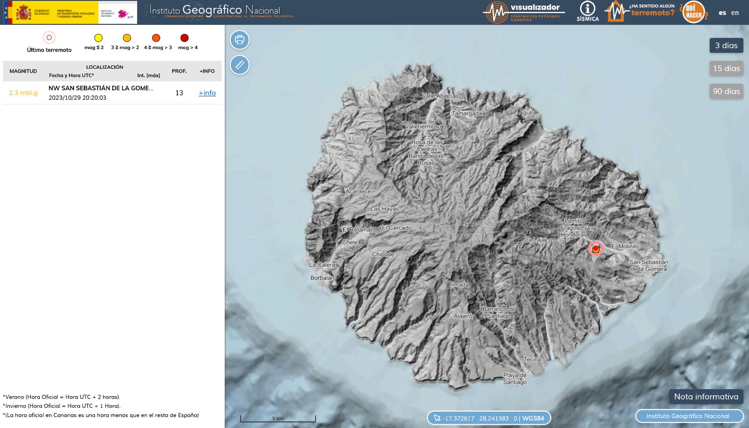Open the +info link for the earthquake

point(207,93)
